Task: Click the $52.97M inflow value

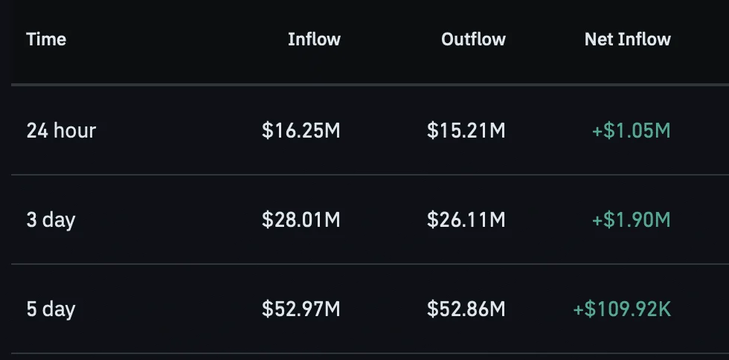Action: point(301,309)
